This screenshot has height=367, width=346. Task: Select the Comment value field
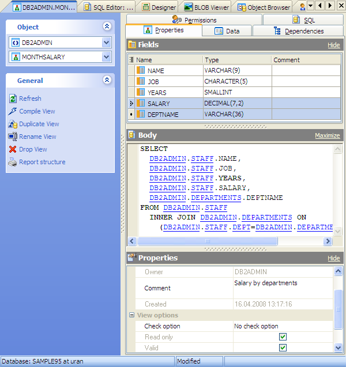pyautogui.click(x=283, y=288)
